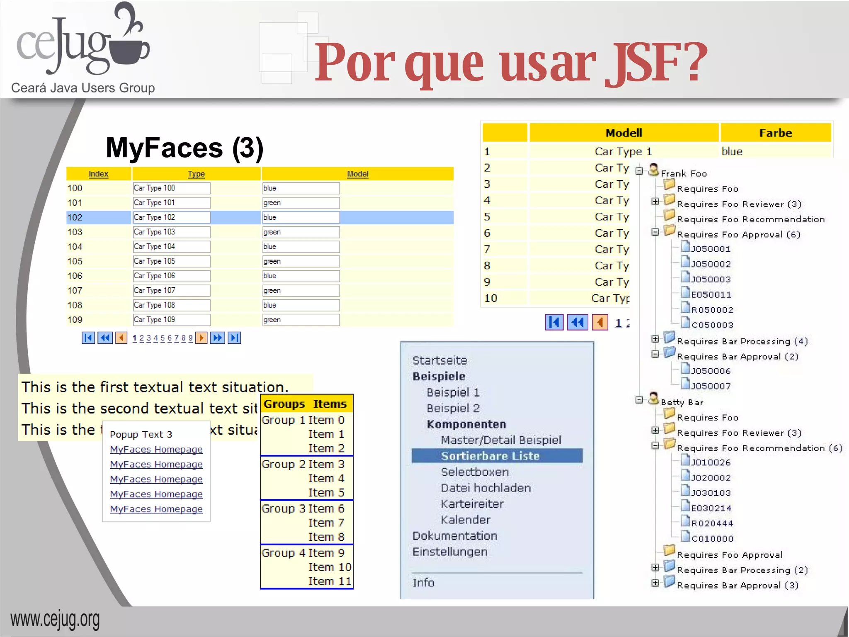Open Info menu entry
The width and height of the screenshot is (849, 637).
423,583
